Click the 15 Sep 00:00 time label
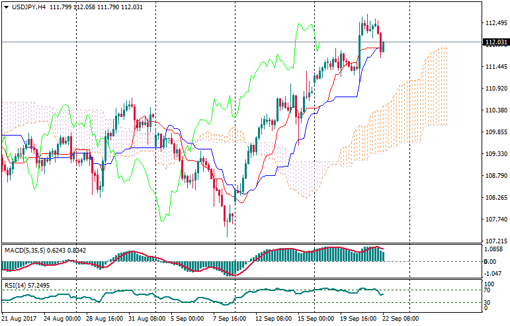 pos(314,318)
